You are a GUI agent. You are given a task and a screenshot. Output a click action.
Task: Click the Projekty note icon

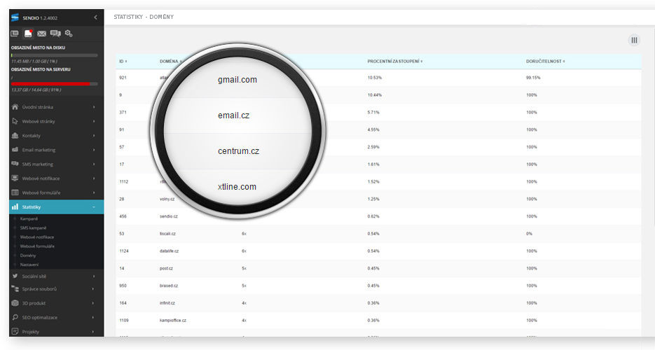click(15, 331)
